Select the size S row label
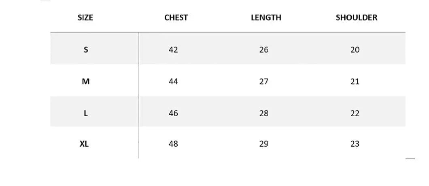 coord(86,50)
